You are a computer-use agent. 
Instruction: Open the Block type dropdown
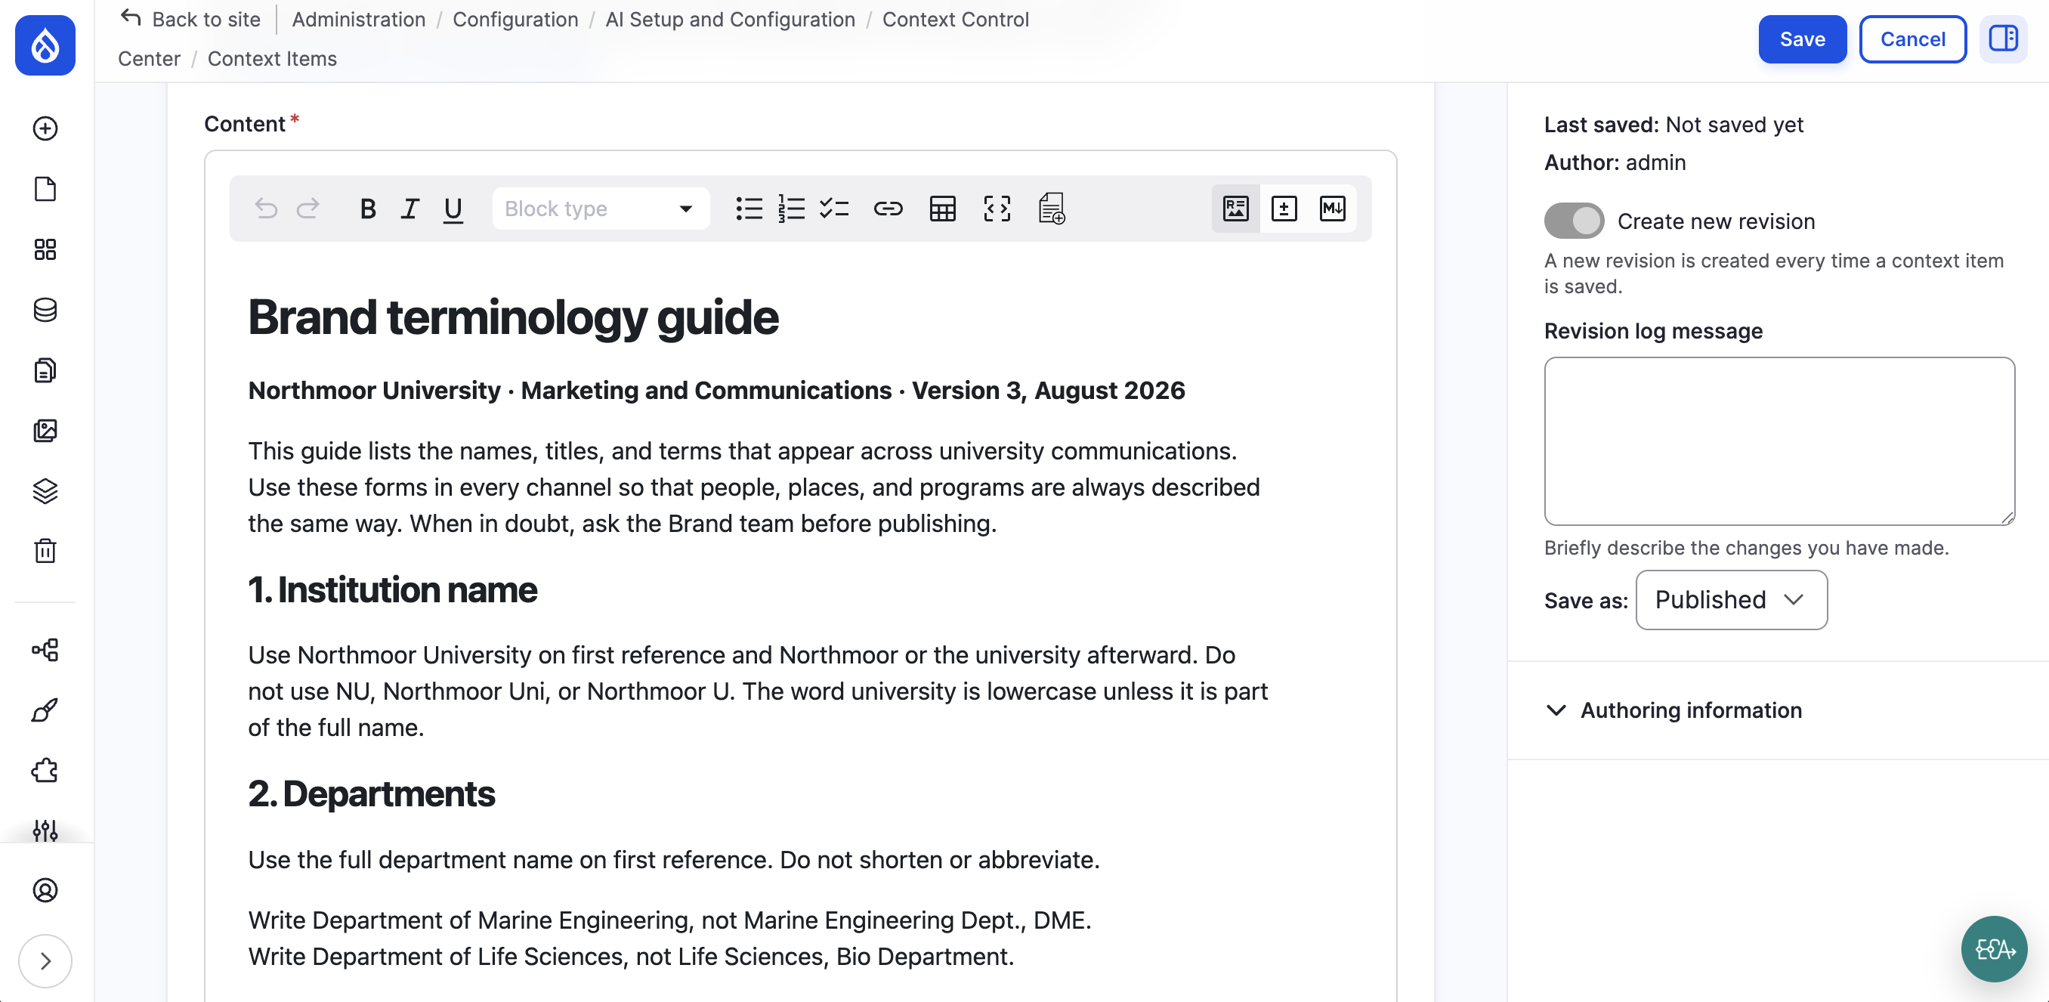(x=601, y=209)
